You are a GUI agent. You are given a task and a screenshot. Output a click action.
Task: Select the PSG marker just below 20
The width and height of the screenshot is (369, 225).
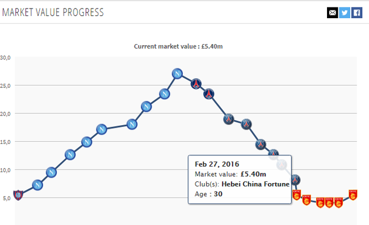(229, 119)
